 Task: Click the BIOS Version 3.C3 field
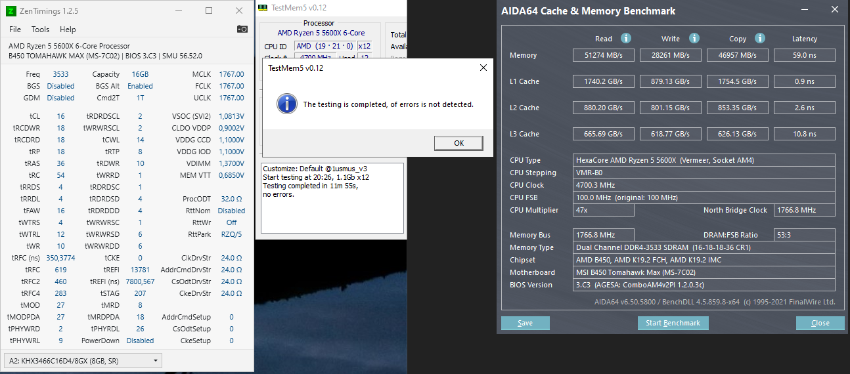click(704, 285)
